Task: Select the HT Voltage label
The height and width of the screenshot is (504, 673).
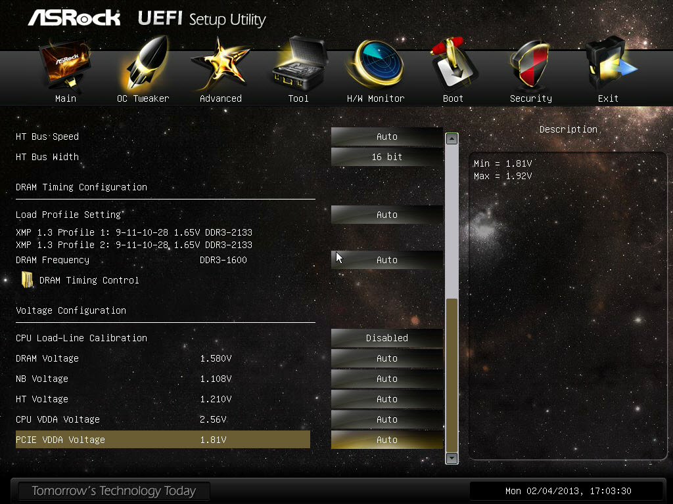Action: click(x=42, y=399)
